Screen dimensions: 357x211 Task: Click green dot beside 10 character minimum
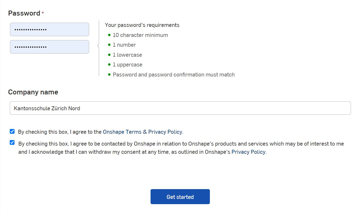109,35
